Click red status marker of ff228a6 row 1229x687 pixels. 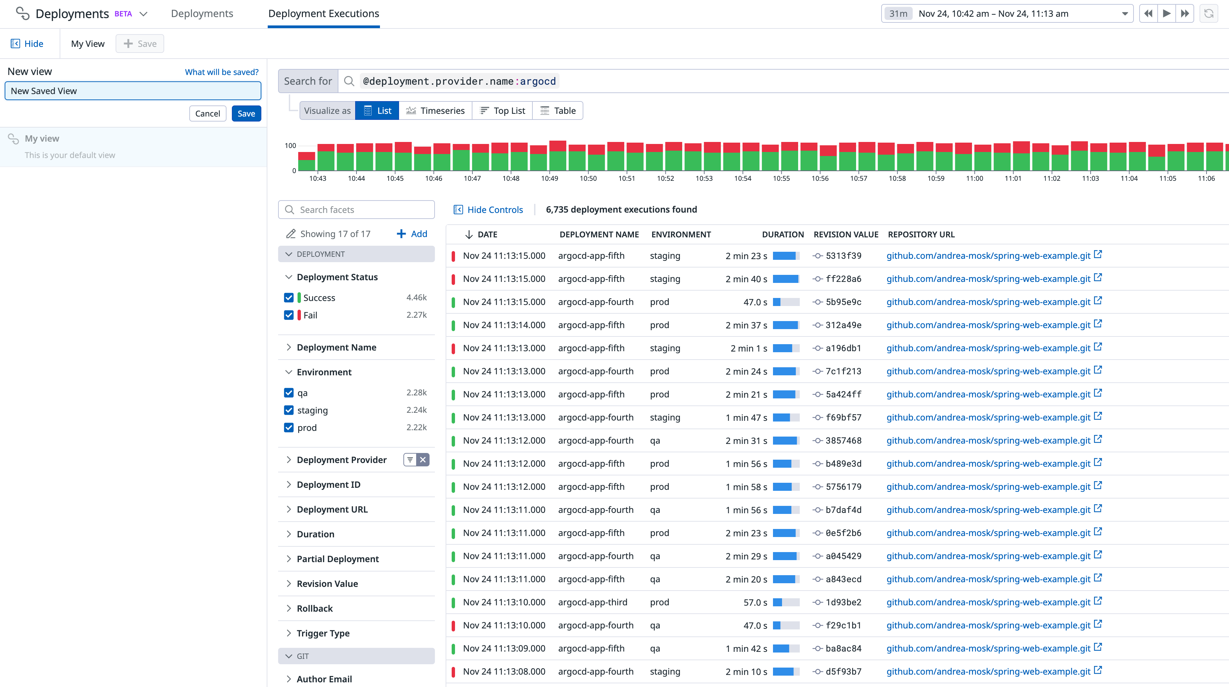(453, 279)
